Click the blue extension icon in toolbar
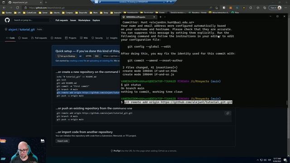 pos(237,8)
